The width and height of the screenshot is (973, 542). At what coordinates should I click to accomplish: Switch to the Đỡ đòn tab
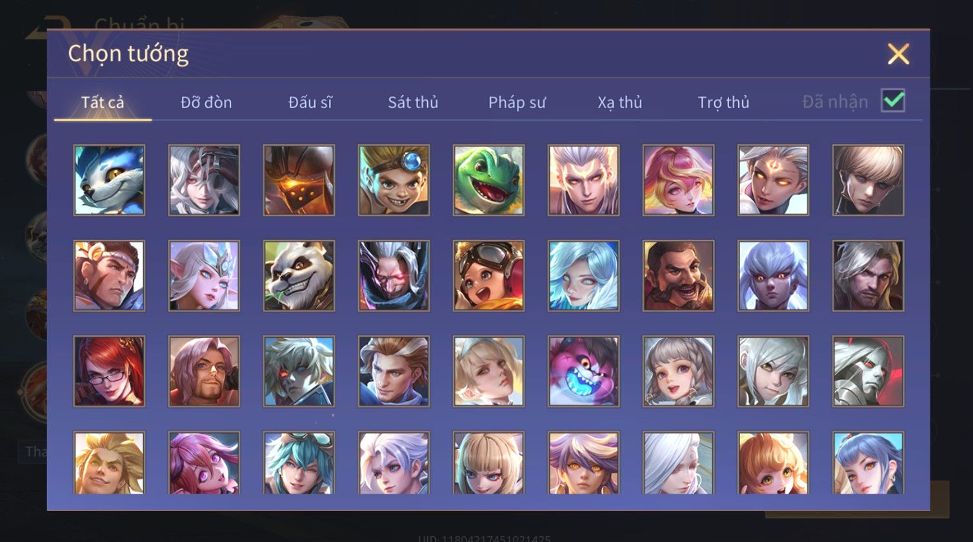(x=206, y=102)
